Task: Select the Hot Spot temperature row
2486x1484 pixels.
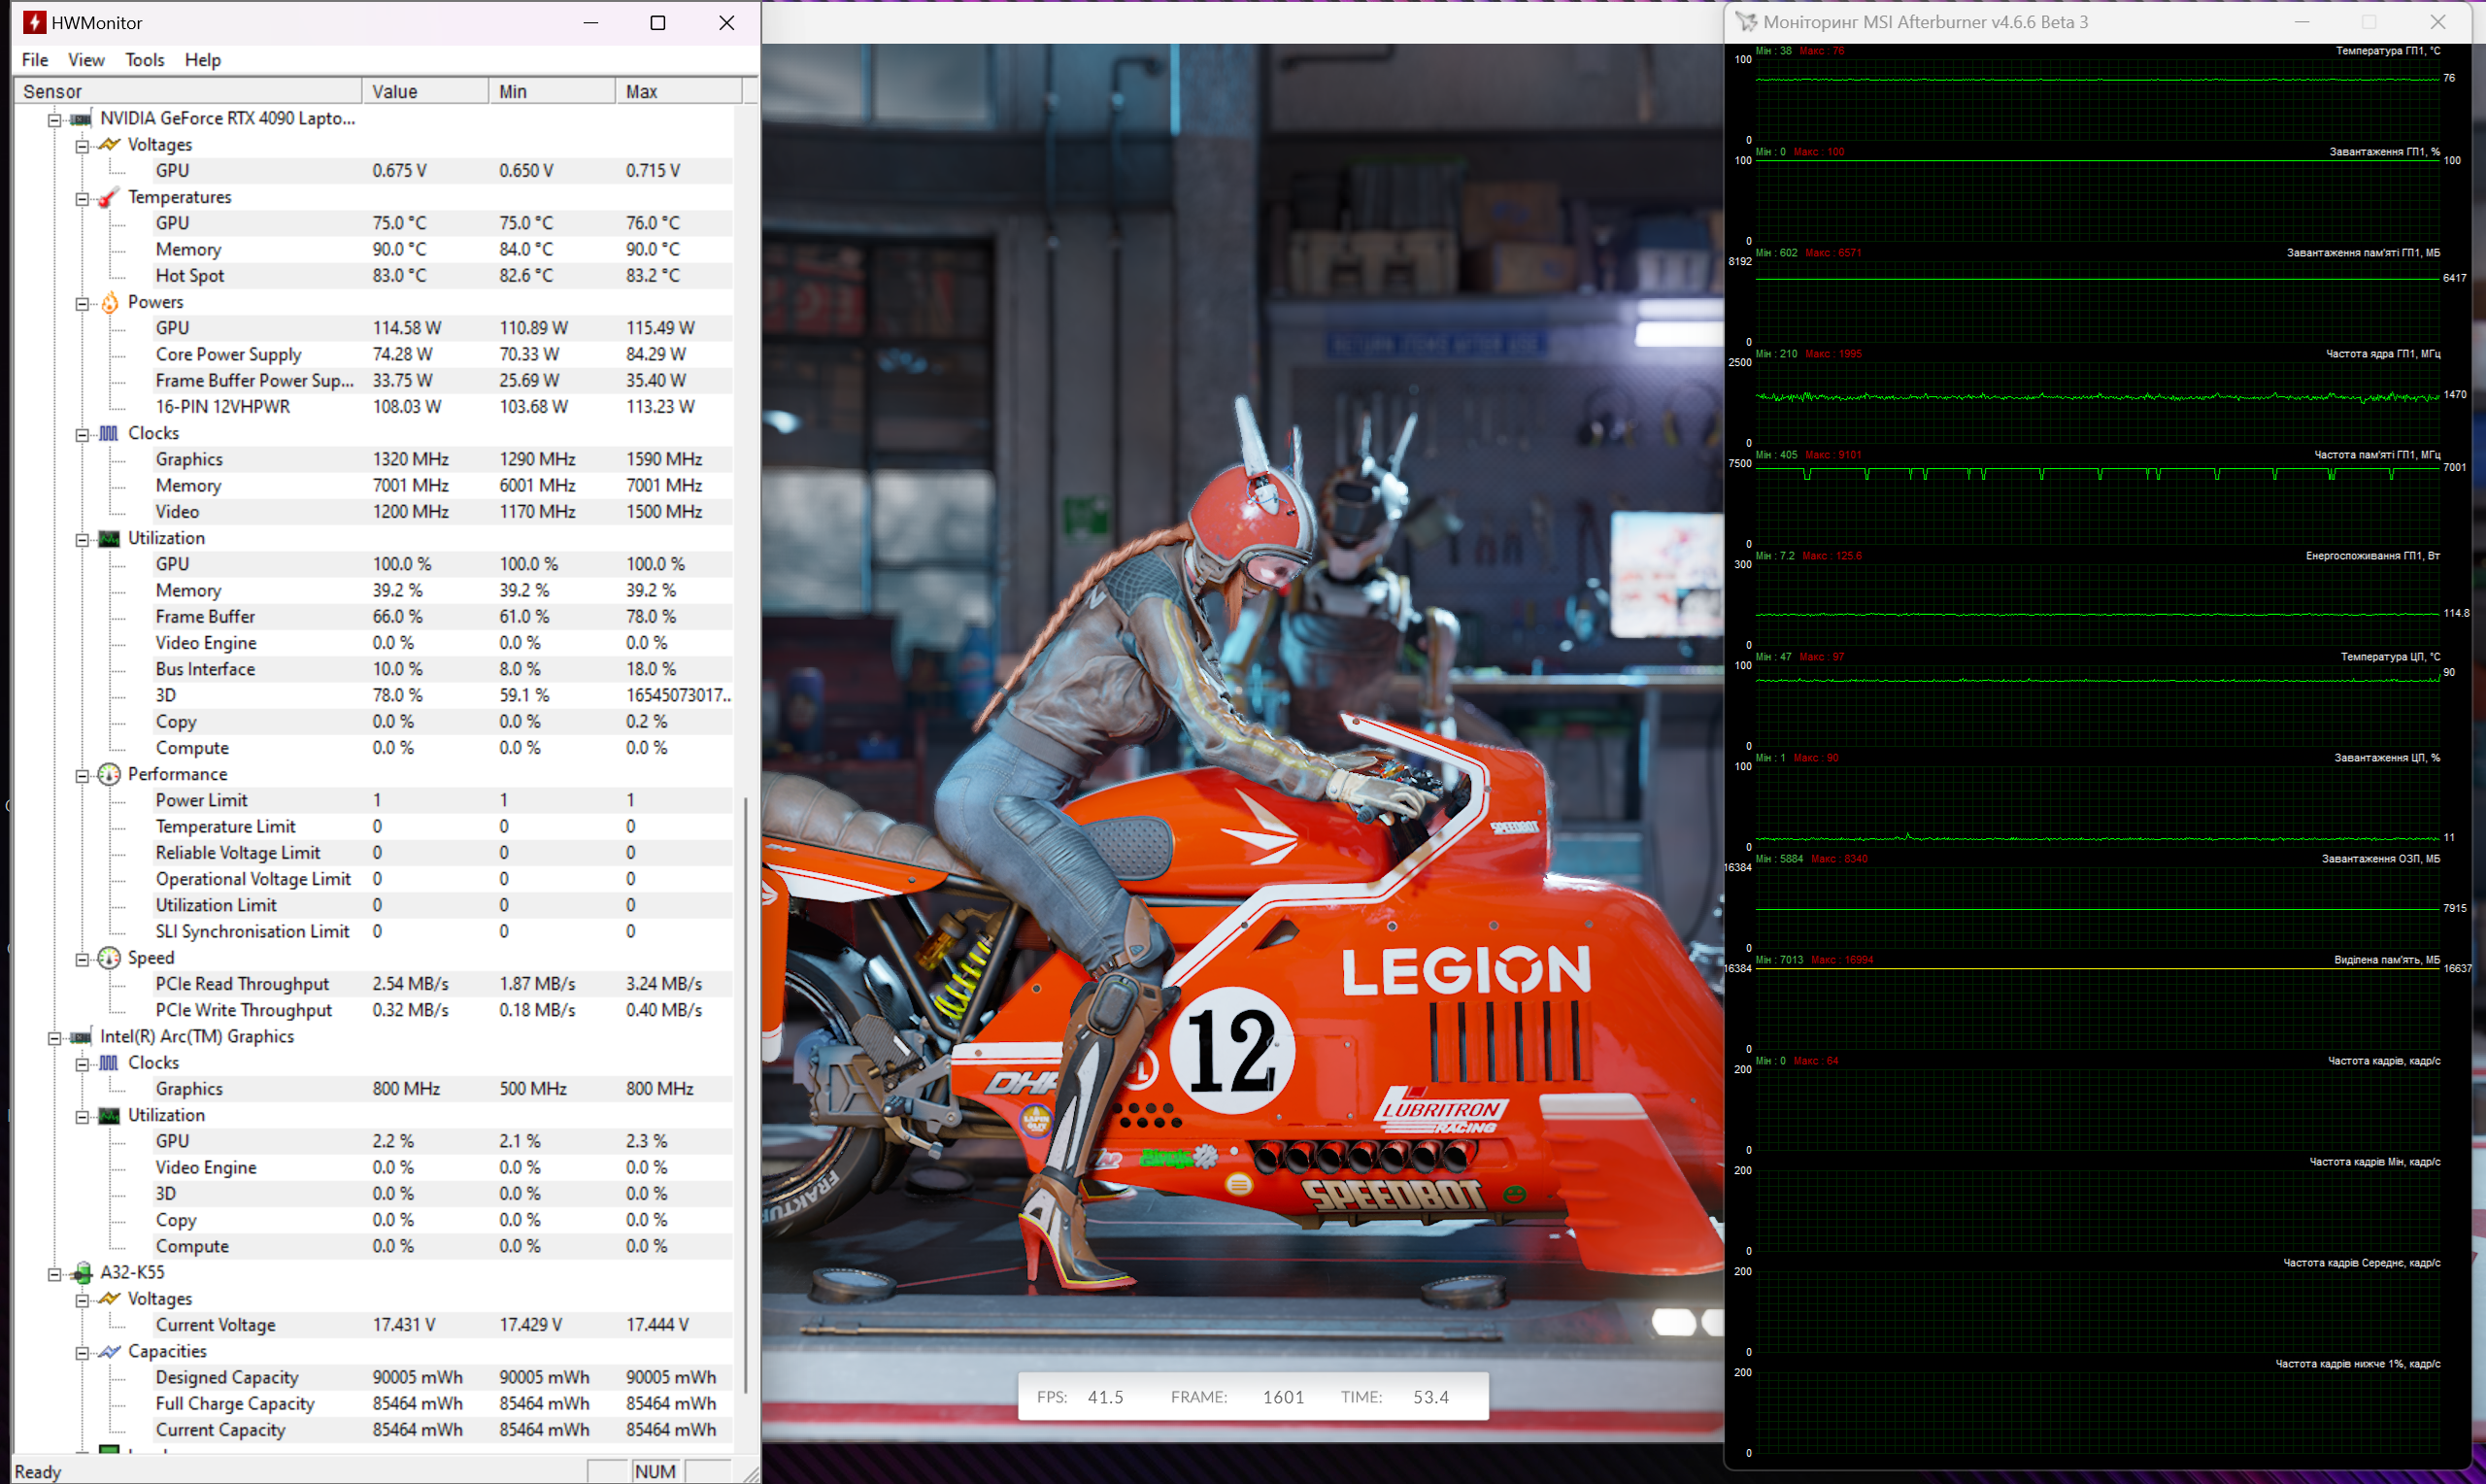Action: click(x=190, y=275)
